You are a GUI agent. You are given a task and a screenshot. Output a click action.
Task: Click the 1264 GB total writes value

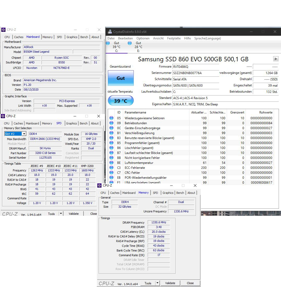(x=266, y=73)
